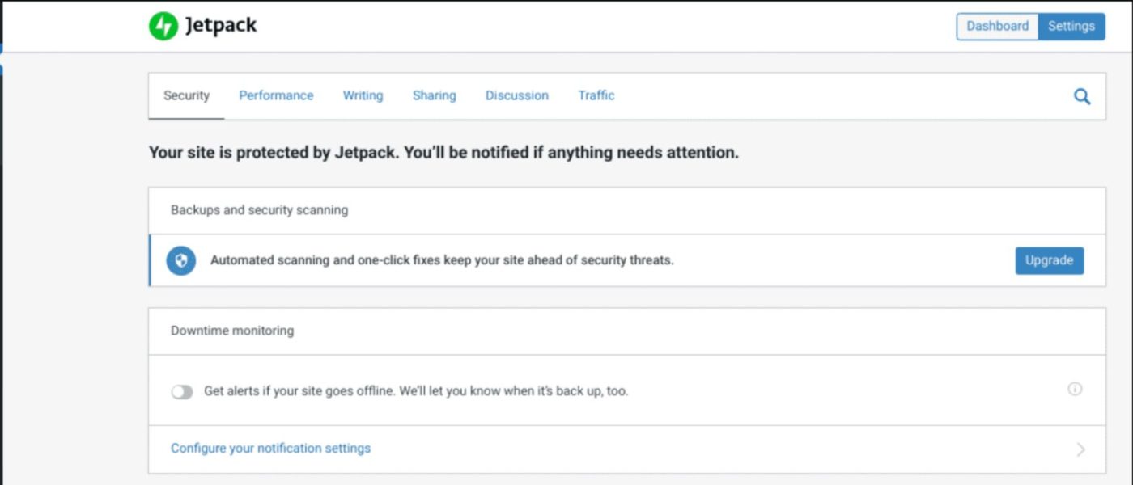Go to the Writing tab
The height and width of the screenshot is (485, 1133).
coord(363,95)
